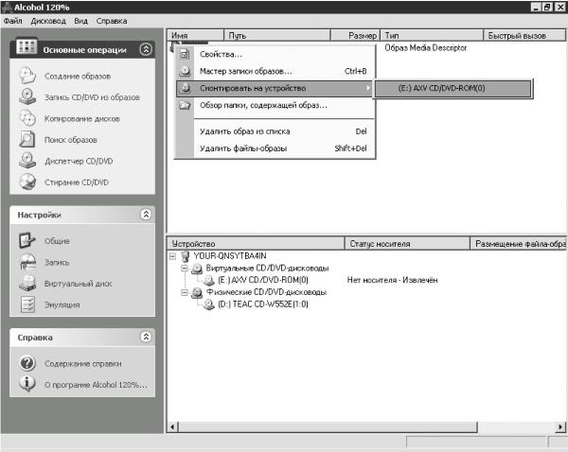
Task: Collapse Виртуальные CD/DVD-дисководы tree node
Action: [x=185, y=269]
